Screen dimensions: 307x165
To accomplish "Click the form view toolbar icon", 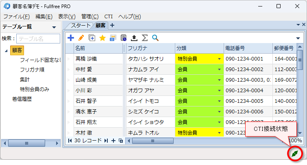I will pos(113,38).
